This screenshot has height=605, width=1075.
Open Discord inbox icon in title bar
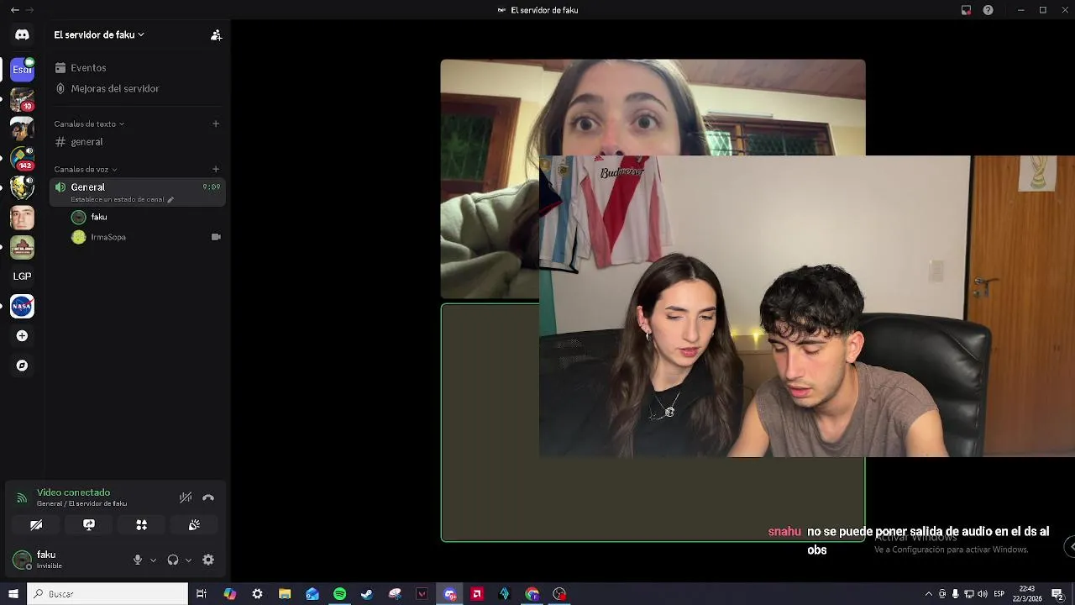(966, 10)
